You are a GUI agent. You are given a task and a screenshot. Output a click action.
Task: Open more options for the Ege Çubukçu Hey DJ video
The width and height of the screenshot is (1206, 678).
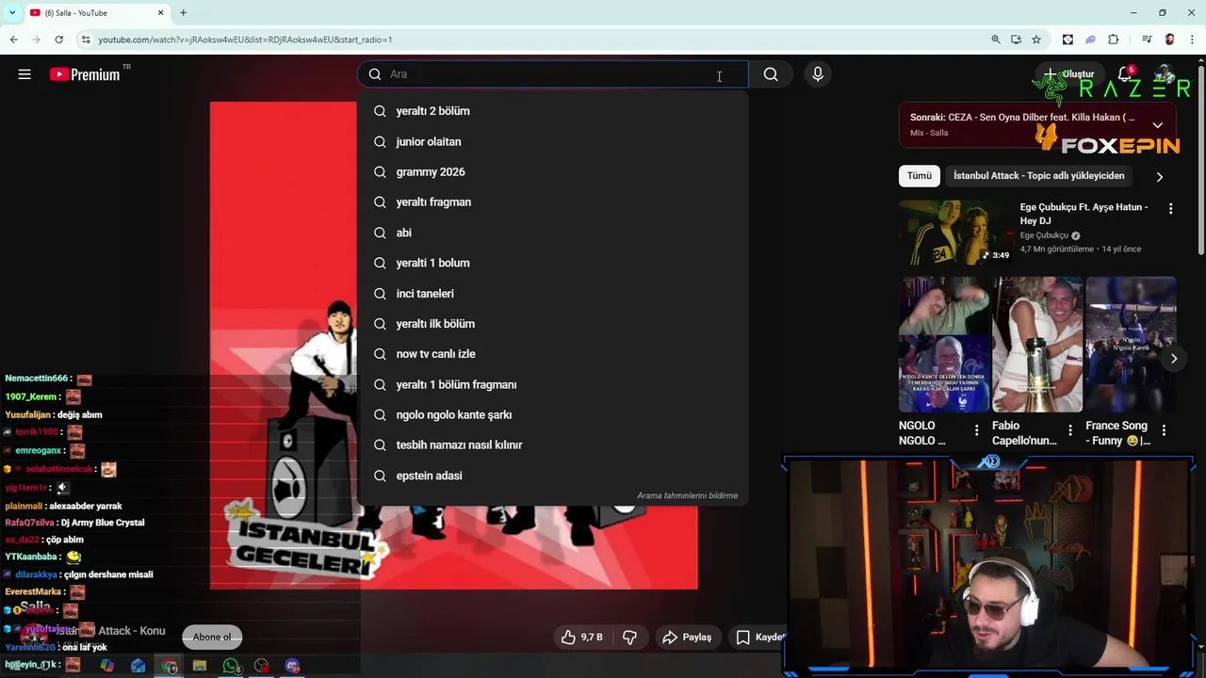coord(1171,208)
